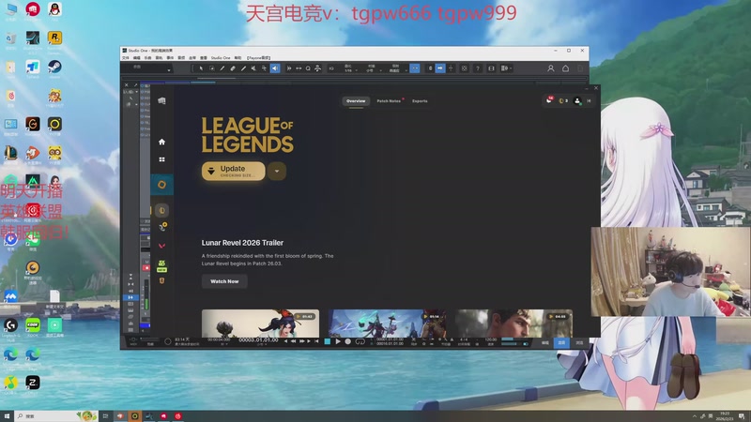Image resolution: width=751 pixels, height=422 pixels.
Task: Select the Range tool in Studio One
Action: (x=212, y=68)
